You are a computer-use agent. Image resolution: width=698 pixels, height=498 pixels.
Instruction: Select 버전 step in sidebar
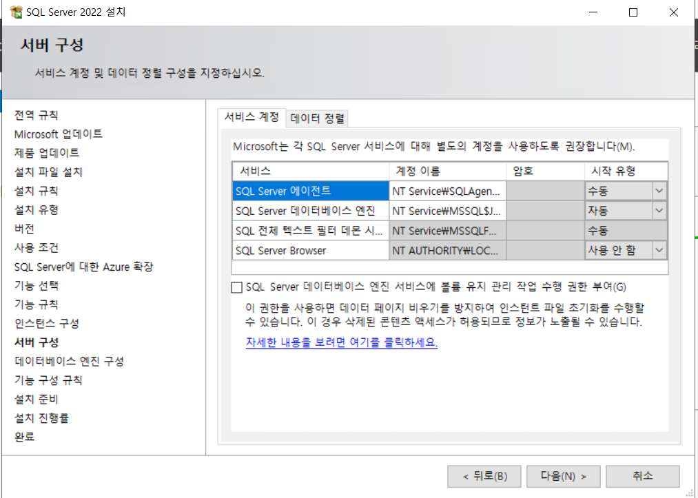coord(24,229)
